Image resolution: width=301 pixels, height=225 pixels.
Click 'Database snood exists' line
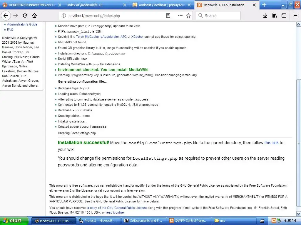point(75,110)
